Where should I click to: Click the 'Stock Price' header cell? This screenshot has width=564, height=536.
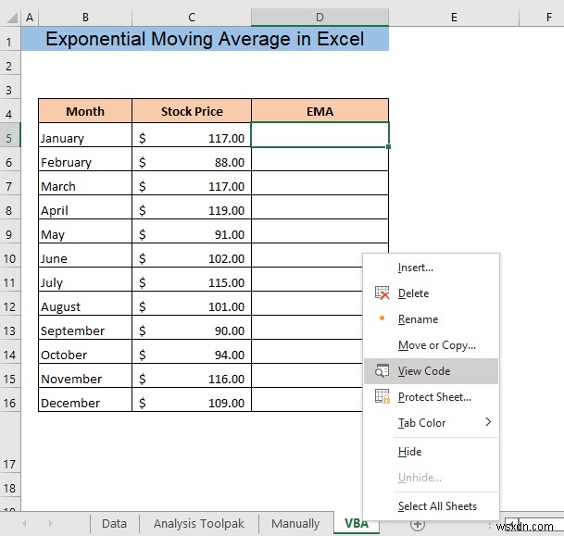click(x=192, y=111)
